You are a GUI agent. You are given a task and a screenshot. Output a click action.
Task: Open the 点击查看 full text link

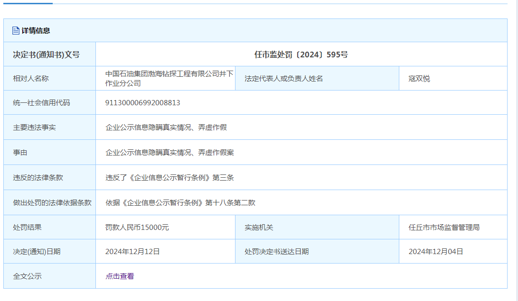(x=120, y=276)
